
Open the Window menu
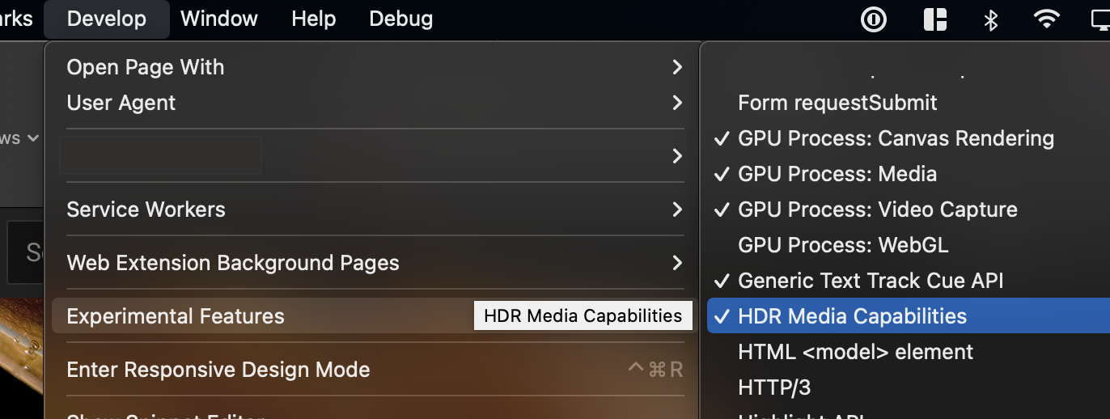tap(218, 19)
